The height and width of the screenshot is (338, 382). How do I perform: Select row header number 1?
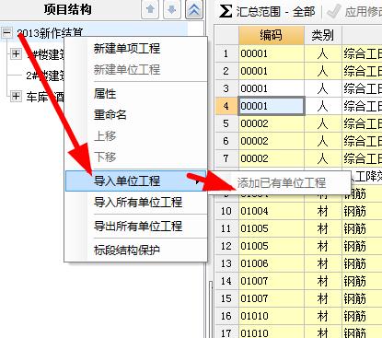tap(226, 53)
